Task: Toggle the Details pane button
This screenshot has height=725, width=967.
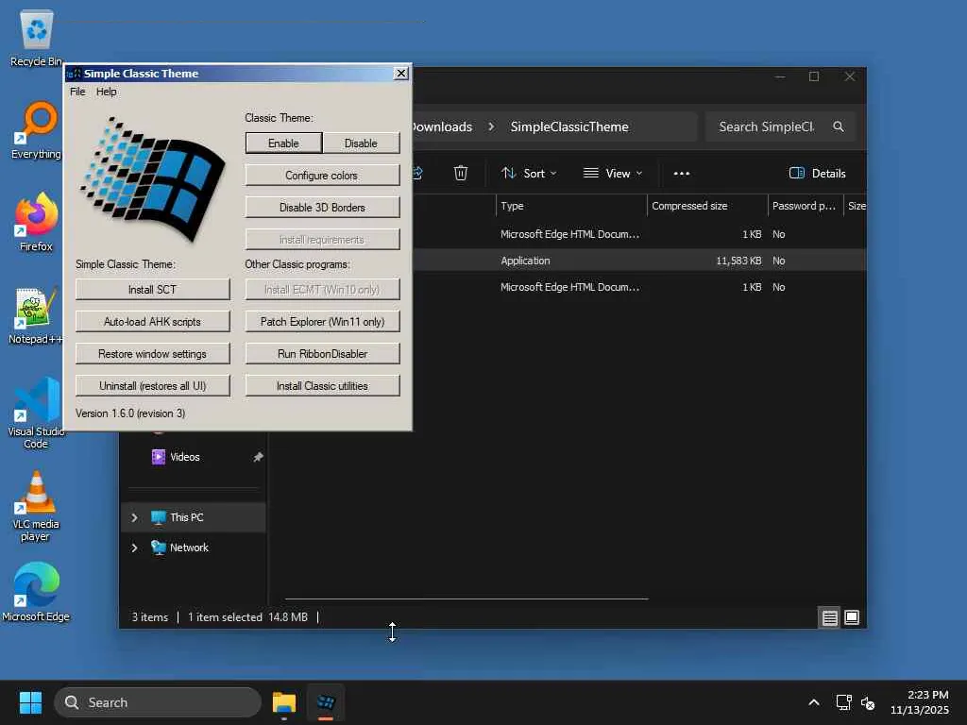Action: [818, 174]
